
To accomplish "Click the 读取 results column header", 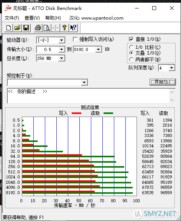I will click(163, 113).
